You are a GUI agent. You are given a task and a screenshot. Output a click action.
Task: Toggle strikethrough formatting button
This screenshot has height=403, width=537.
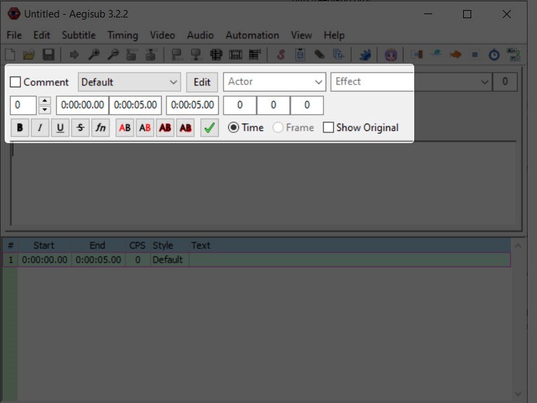pyautogui.click(x=80, y=128)
